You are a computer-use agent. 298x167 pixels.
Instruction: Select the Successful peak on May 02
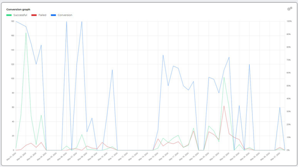pyautogui.click(x=26, y=33)
